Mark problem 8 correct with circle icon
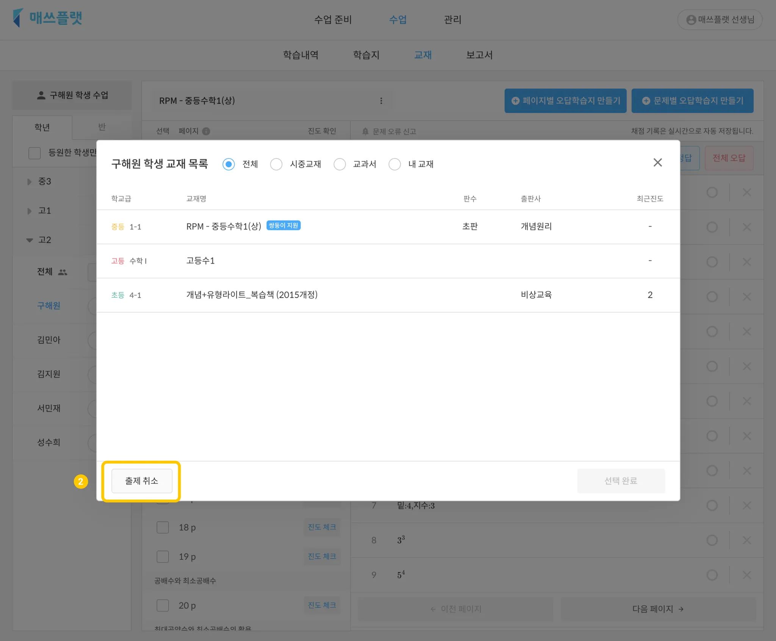The image size is (776, 641). coord(712,540)
